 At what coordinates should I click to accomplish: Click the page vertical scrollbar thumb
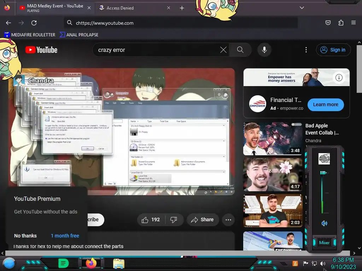click(359, 69)
